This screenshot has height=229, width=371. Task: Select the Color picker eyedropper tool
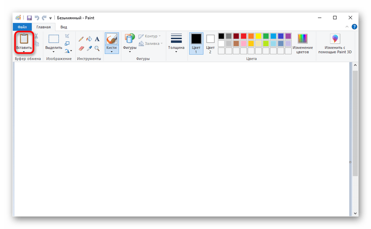89,49
